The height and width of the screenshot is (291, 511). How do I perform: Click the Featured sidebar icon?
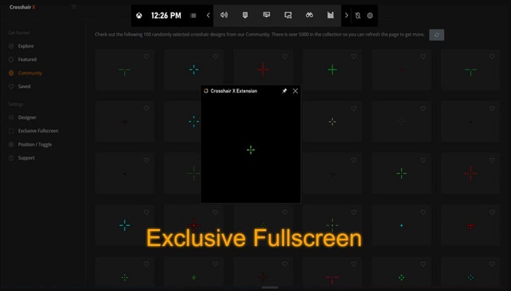[x=11, y=59]
